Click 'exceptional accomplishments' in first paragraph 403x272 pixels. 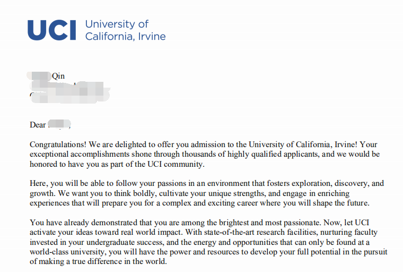pyautogui.click(x=80, y=154)
